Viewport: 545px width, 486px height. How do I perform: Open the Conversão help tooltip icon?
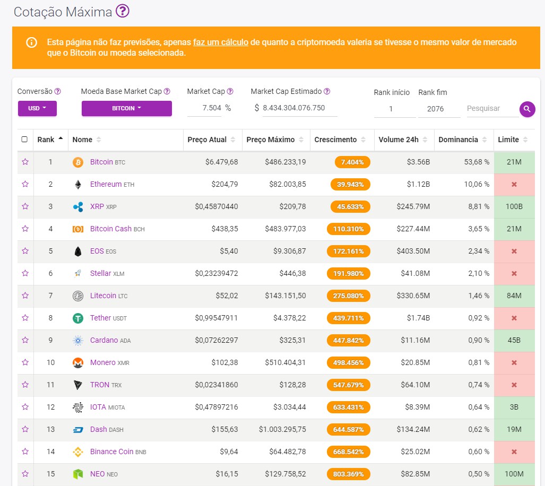(x=58, y=91)
